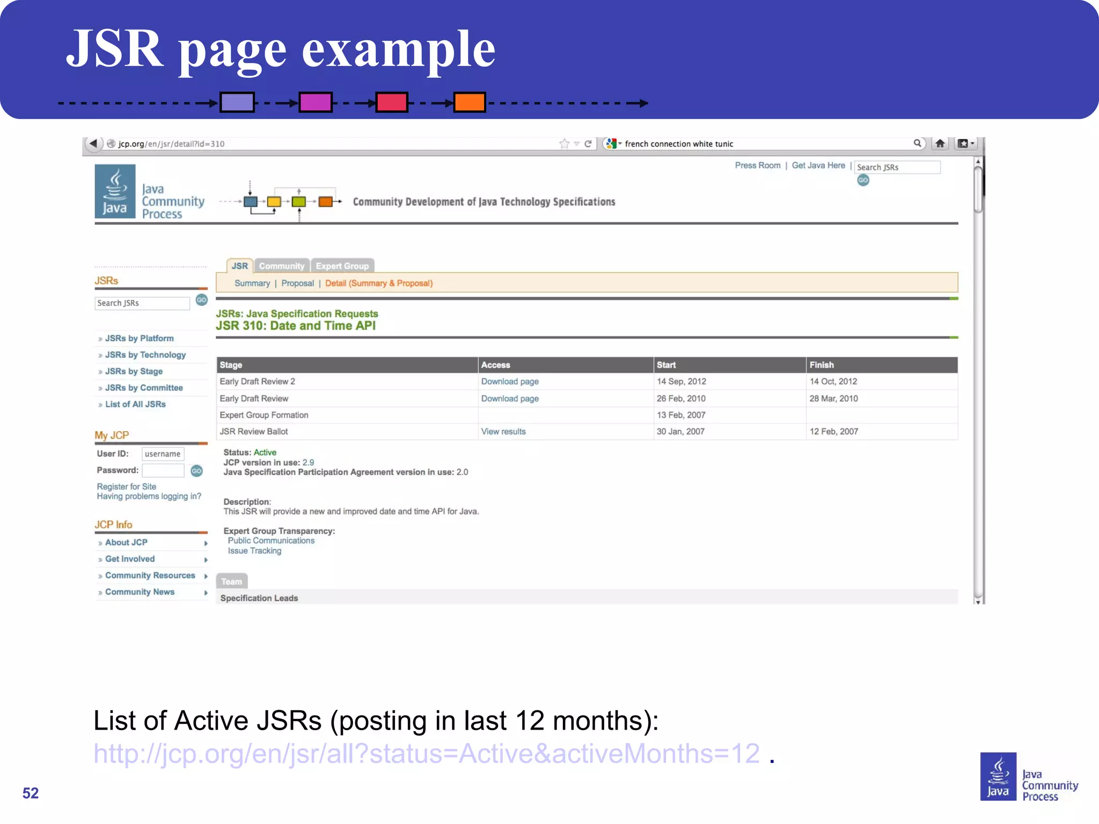Click the orange box in header process diagram

pos(325,202)
